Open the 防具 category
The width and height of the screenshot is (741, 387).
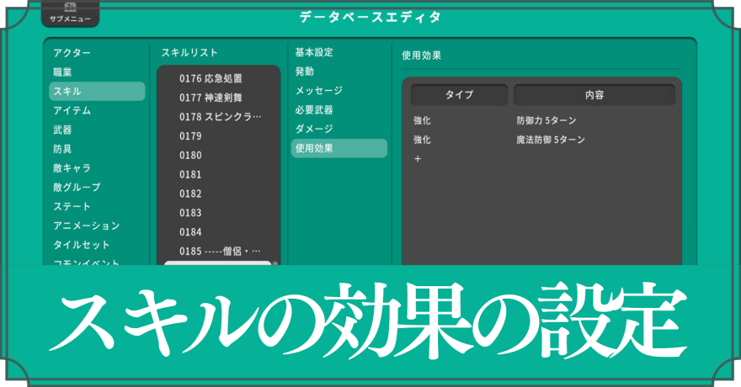(62, 149)
